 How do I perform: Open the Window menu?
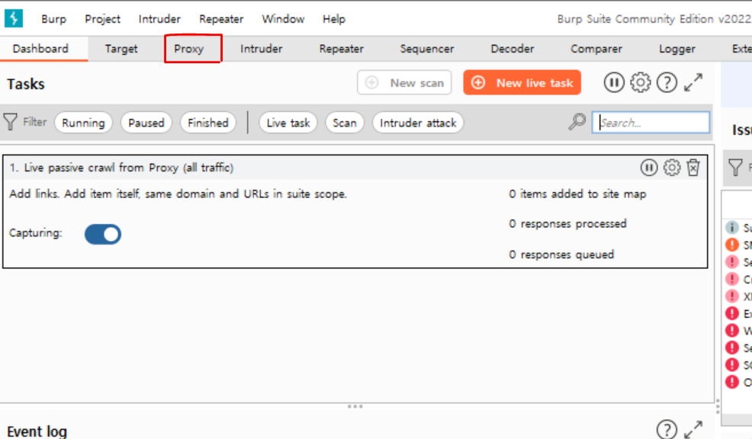(x=283, y=19)
